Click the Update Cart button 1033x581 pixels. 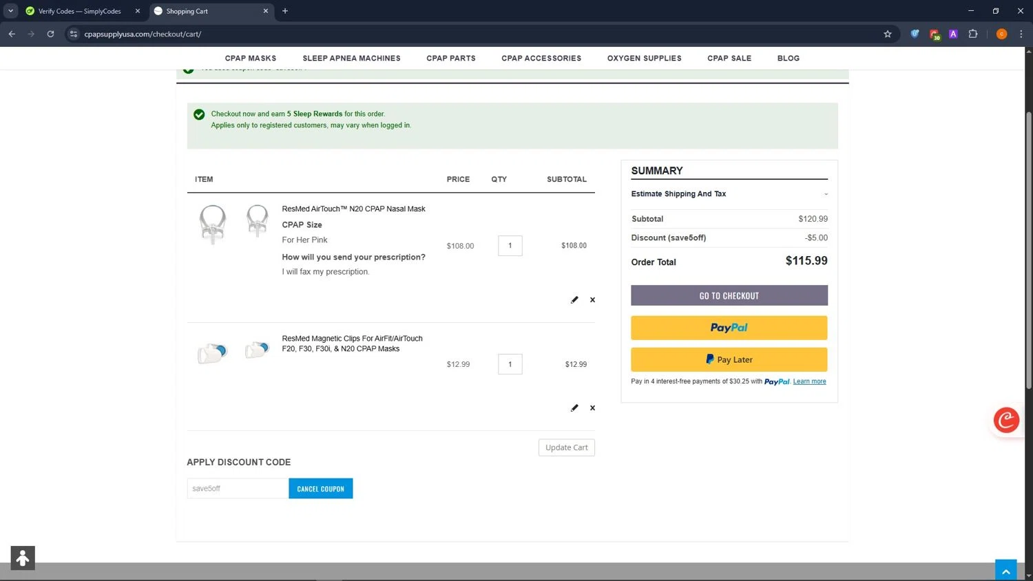pos(567,447)
